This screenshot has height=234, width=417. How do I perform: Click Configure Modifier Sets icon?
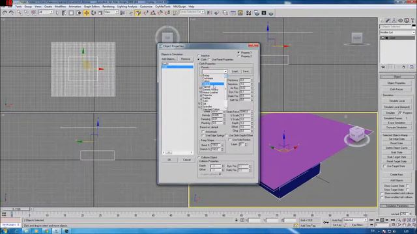411,67
